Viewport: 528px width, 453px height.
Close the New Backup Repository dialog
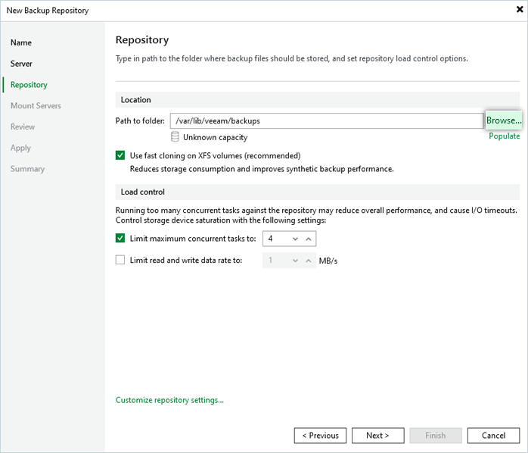click(x=519, y=10)
